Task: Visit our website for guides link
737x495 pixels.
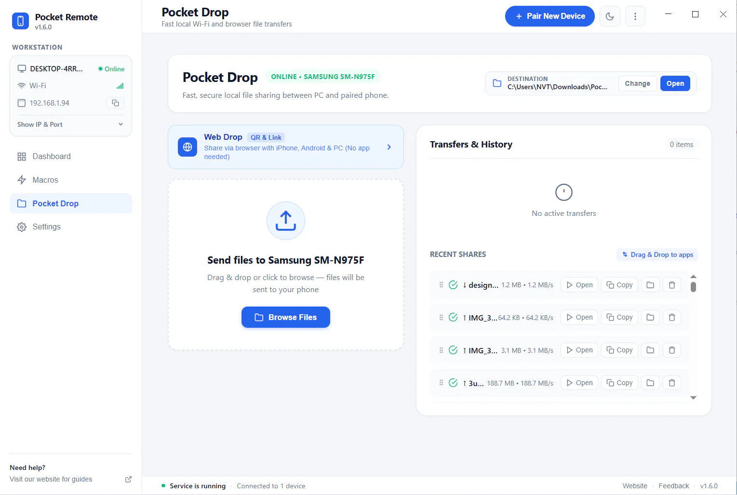Action: (51, 479)
